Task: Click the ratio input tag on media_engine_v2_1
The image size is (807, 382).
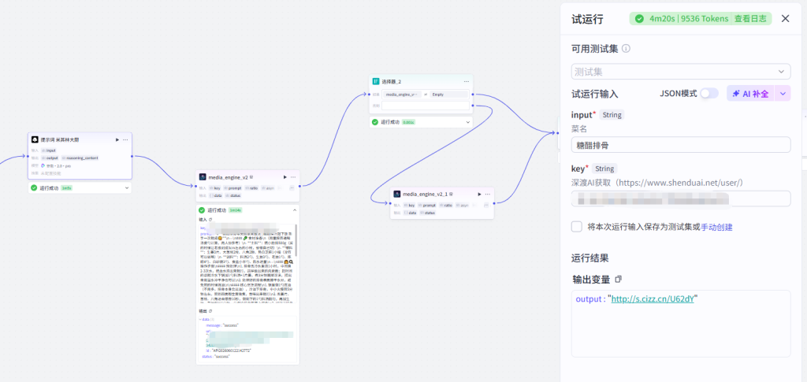Action: point(446,205)
